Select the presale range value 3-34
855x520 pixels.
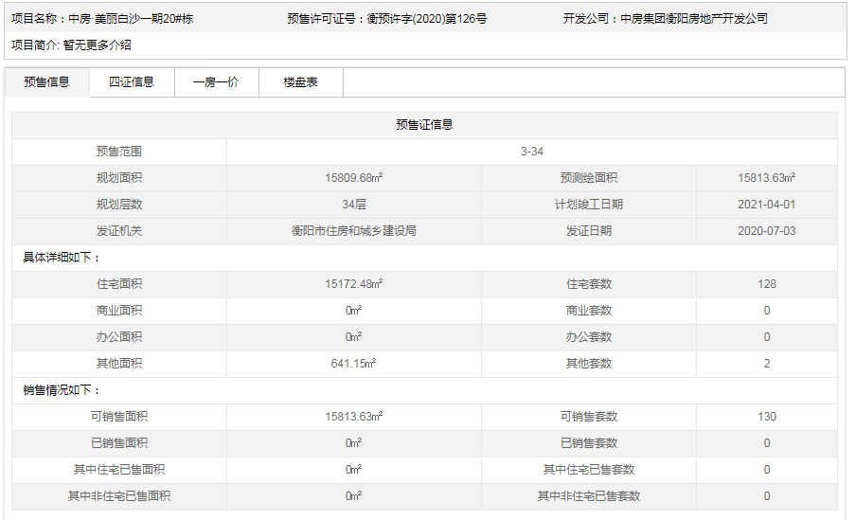(x=531, y=152)
